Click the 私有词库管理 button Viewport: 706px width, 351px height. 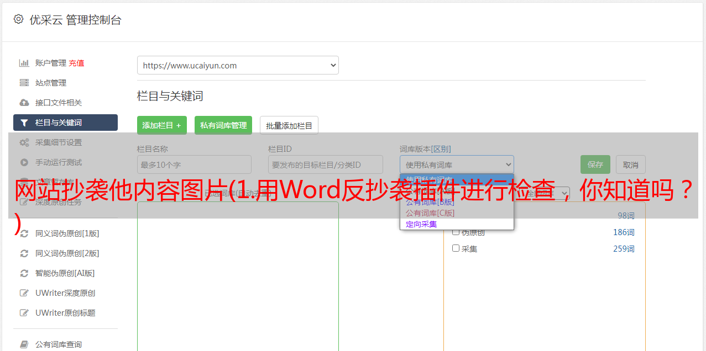click(223, 125)
